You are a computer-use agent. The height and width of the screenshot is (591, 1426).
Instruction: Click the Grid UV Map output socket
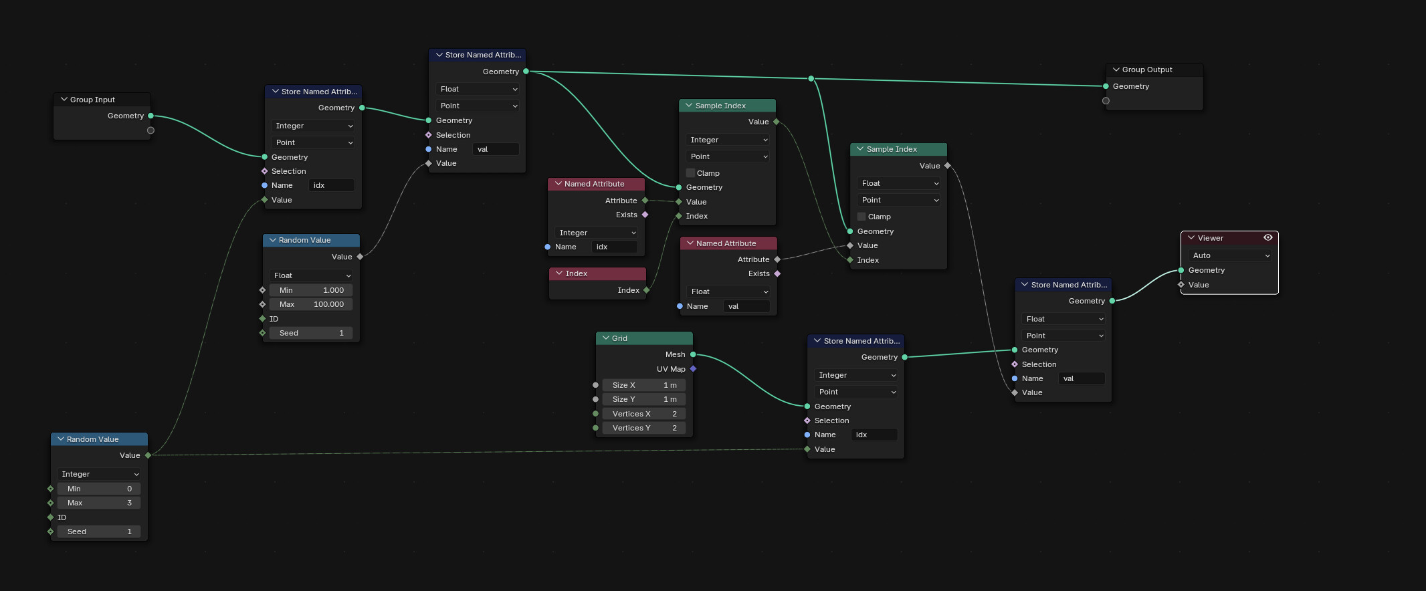693,369
